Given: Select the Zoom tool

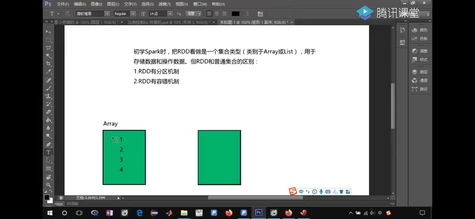Looking at the screenshot, I should [x=48, y=185].
